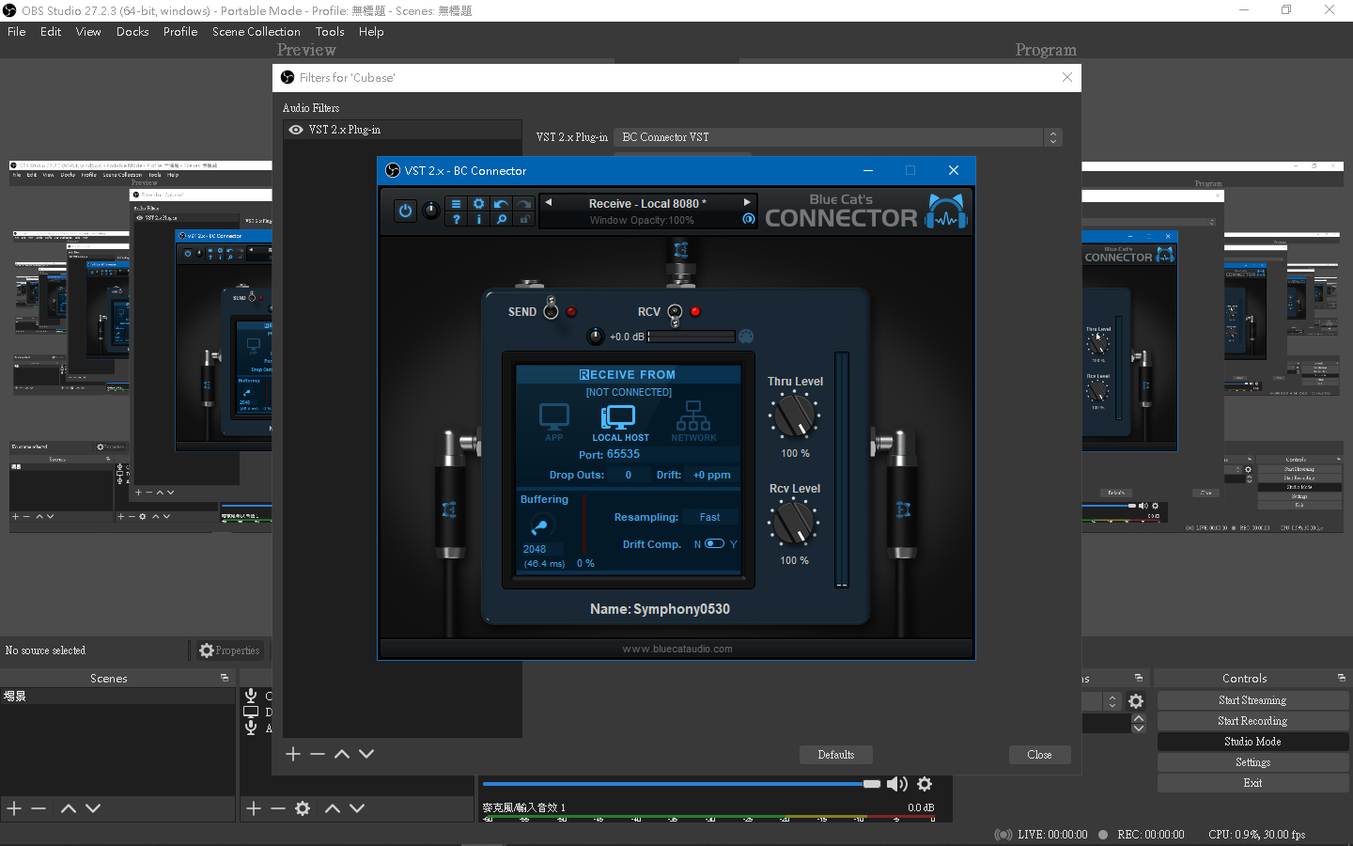Image resolution: width=1353 pixels, height=846 pixels.
Task: Remove the selected scene with minus button
Action: coord(39,808)
